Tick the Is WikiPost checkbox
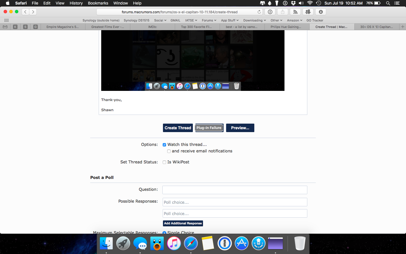406x254 pixels. [x=164, y=162]
